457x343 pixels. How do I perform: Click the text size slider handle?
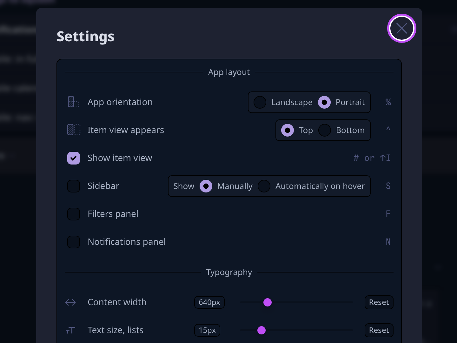262,330
